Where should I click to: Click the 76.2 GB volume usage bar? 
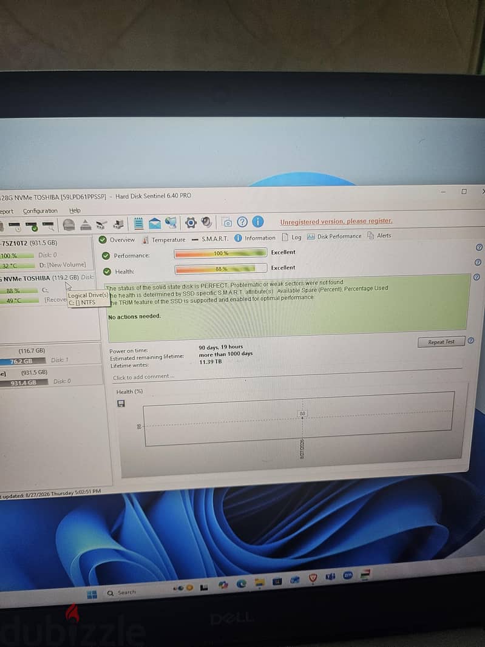pos(22,361)
